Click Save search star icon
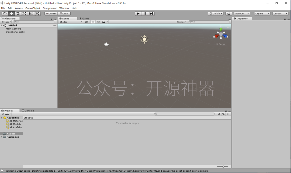291x173 pixels. (x=228, y=114)
